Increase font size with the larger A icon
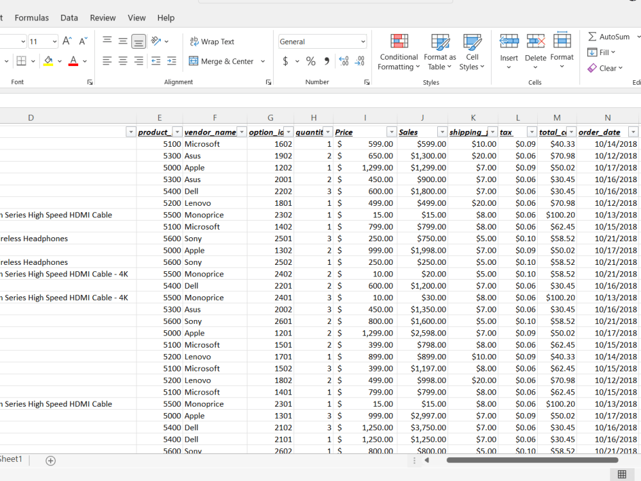This screenshot has width=641, height=481. [67, 41]
